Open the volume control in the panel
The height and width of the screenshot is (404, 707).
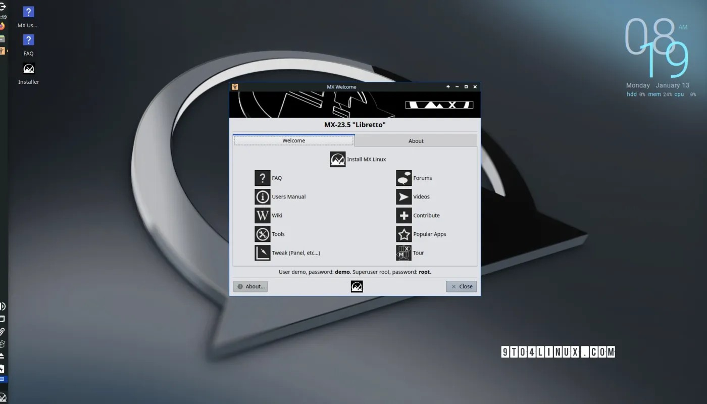2,306
